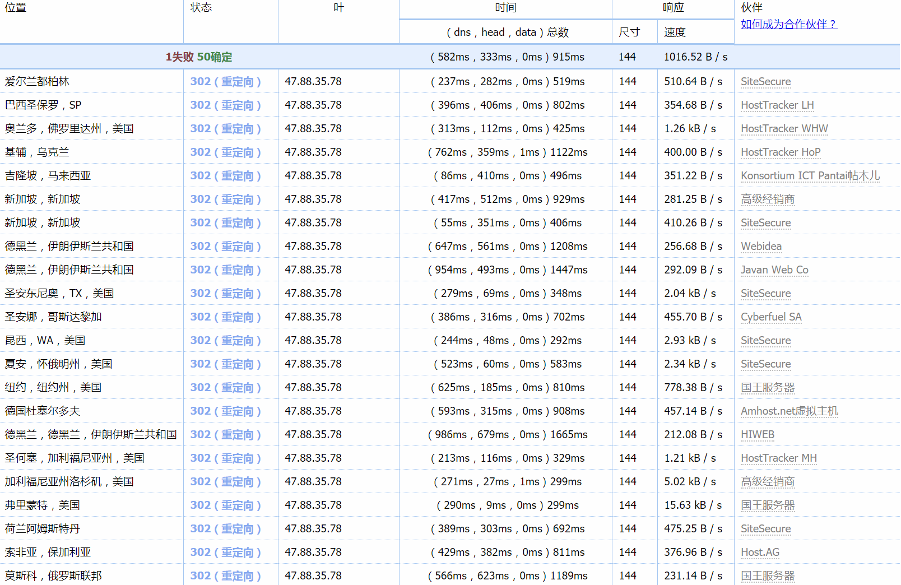The height and width of the screenshot is (585, 901).
Task: Open the Host.AG partner link
Action: coord(760,552)
